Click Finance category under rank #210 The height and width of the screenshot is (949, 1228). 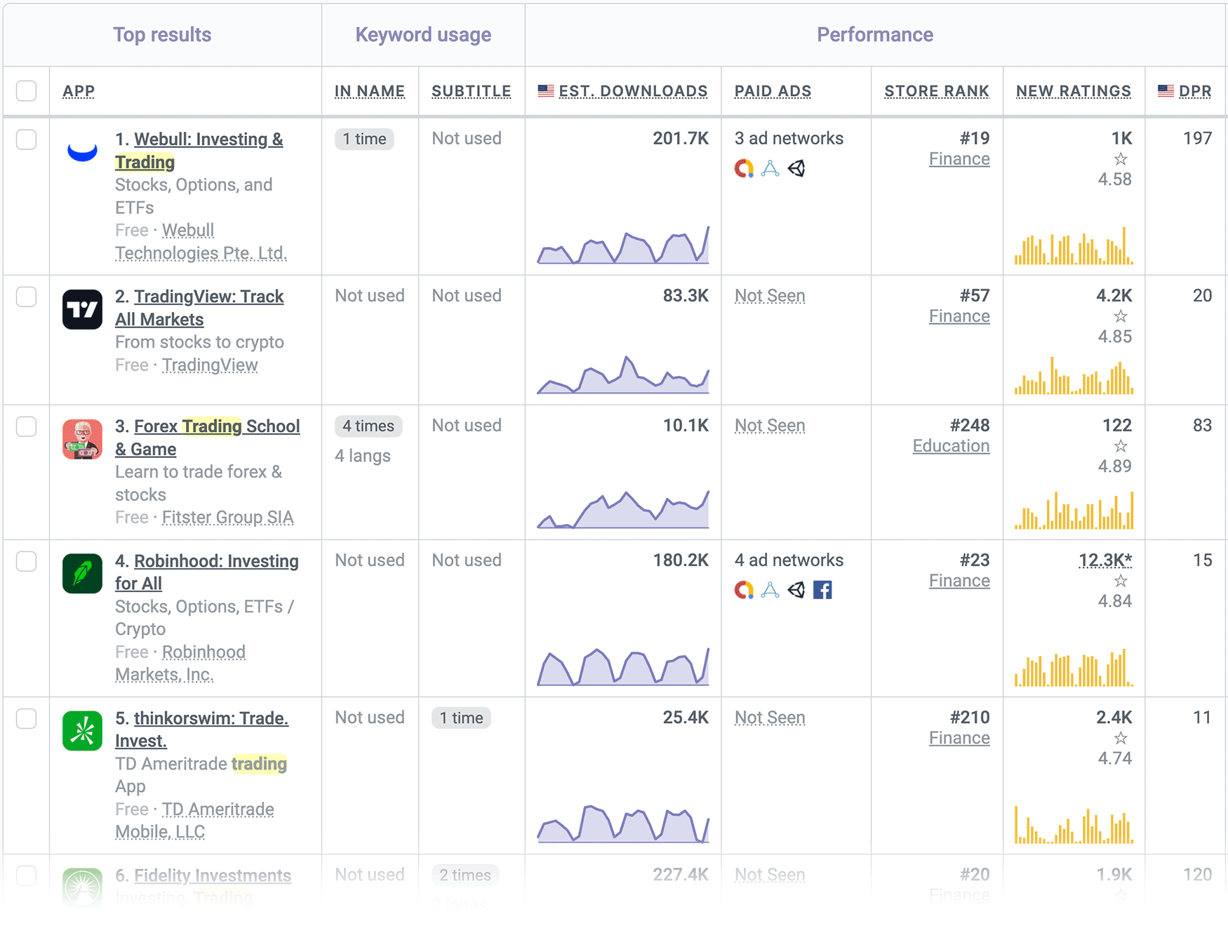959,738
